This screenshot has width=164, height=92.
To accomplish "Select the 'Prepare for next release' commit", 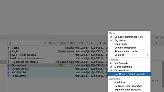I will point(25,62).
